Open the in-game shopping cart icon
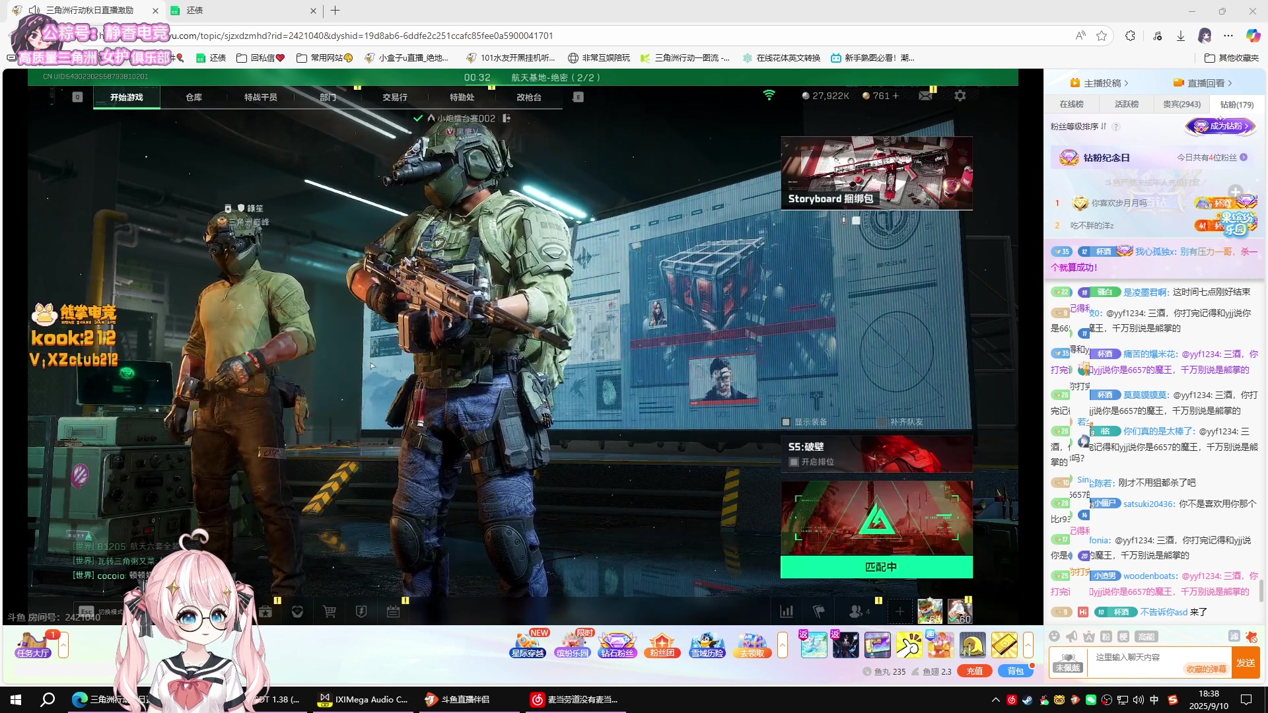 pyautogui.click(x=330, y=612)
